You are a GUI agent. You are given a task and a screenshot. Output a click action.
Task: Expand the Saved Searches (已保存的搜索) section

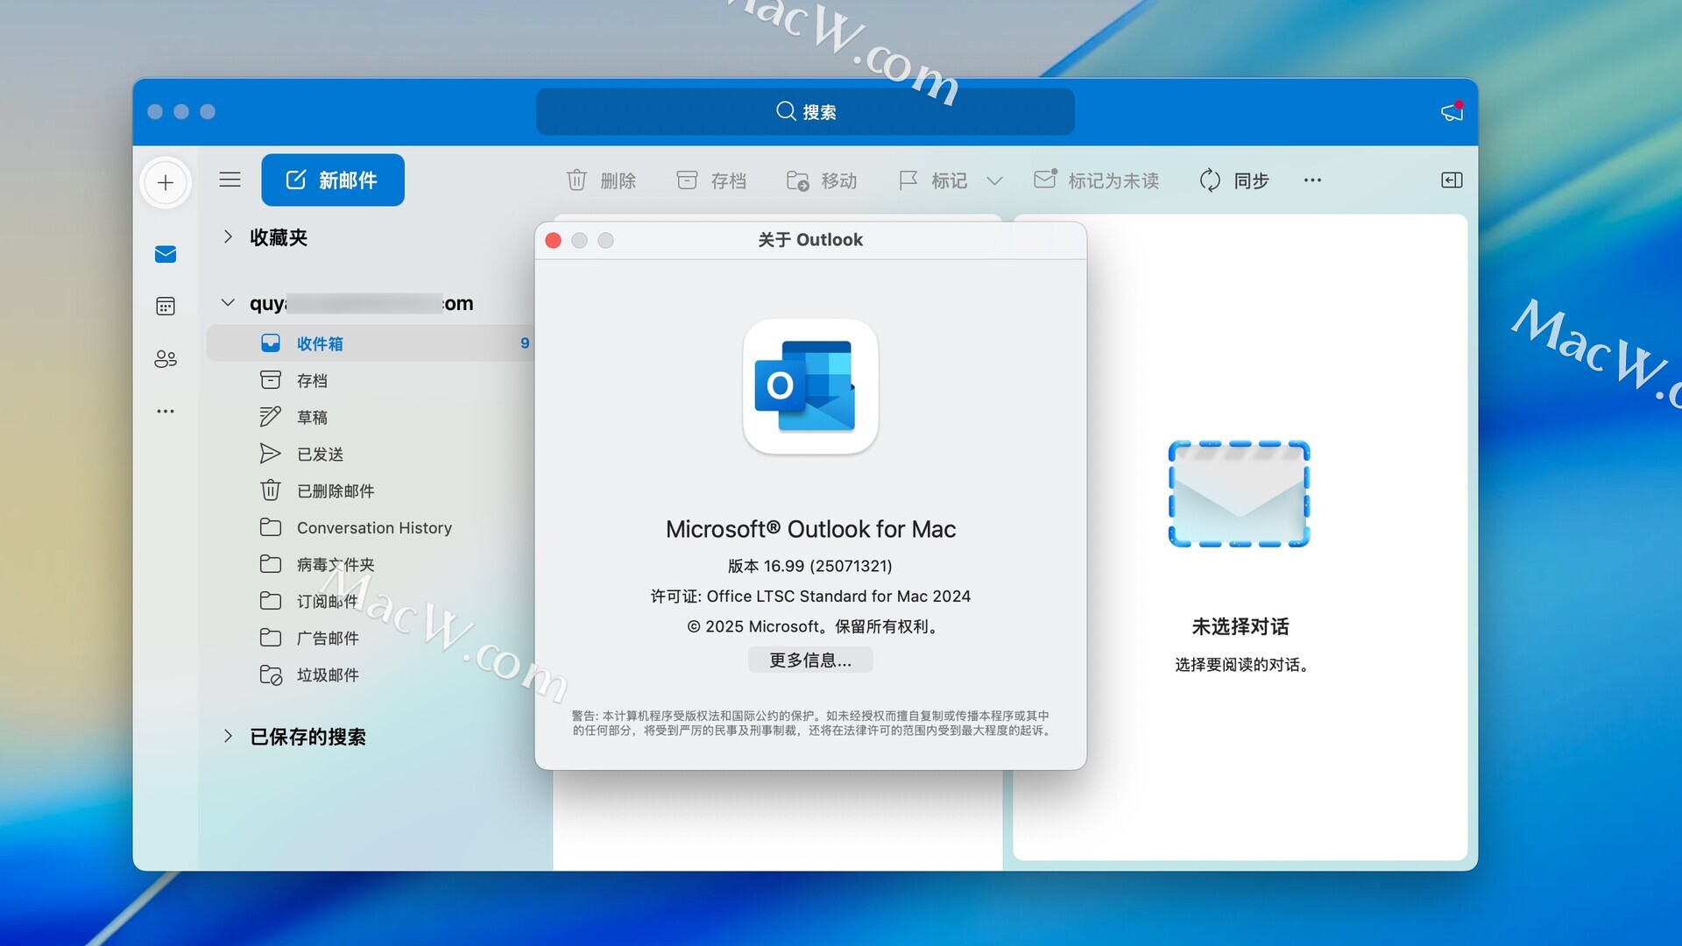(228, 736)
